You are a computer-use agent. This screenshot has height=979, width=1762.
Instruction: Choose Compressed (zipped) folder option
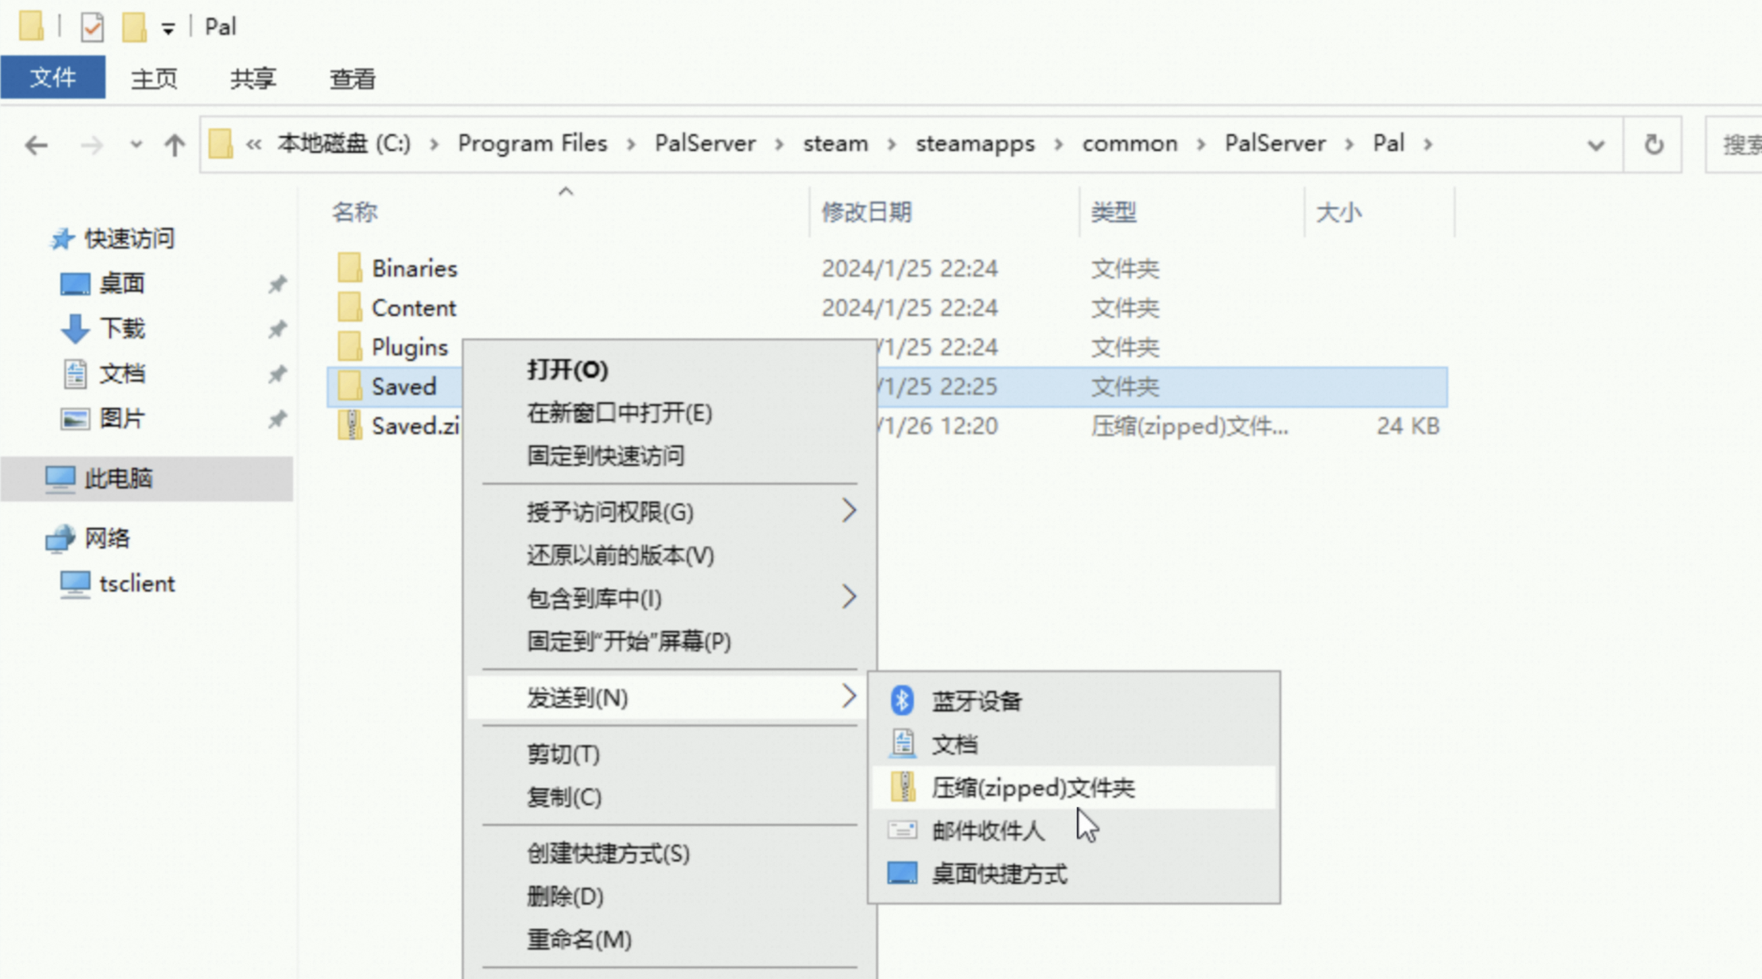click(1032, 788)
